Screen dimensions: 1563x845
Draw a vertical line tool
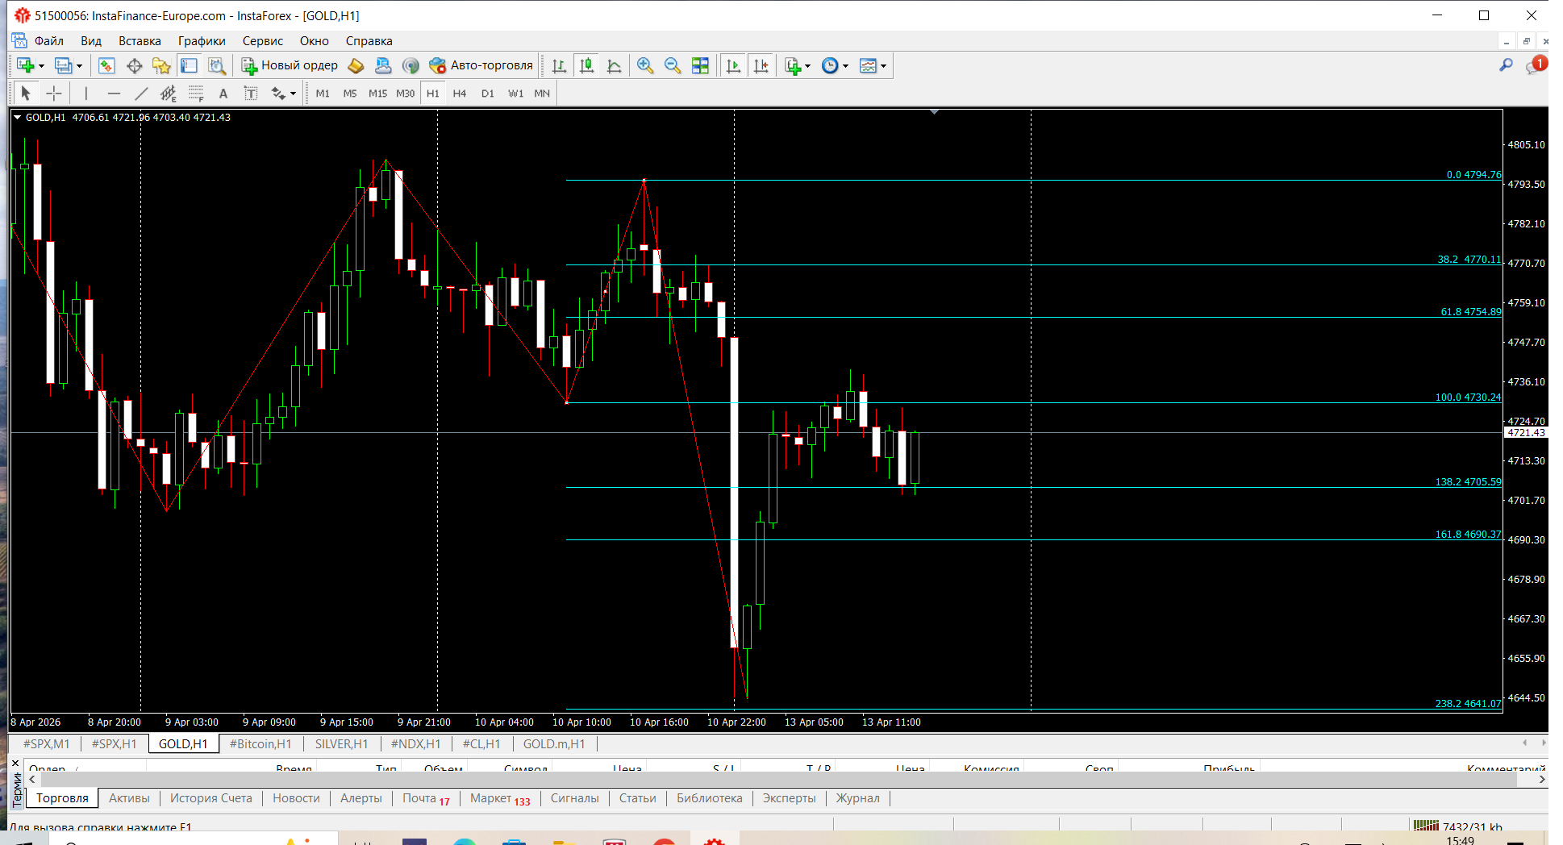[x=86, y=94]
